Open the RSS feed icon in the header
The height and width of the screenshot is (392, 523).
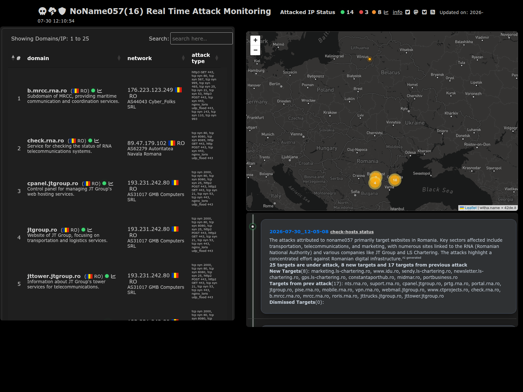(432, 12)
